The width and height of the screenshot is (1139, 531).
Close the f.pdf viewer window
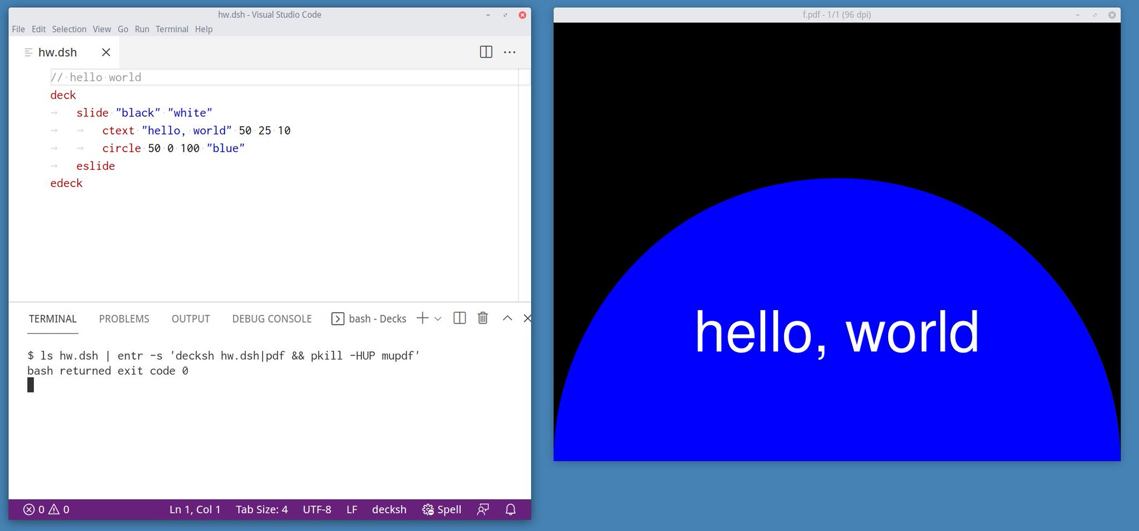[1112, 15]
